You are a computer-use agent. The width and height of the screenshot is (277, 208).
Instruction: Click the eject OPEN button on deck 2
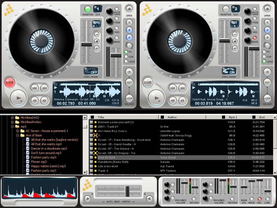267,9
